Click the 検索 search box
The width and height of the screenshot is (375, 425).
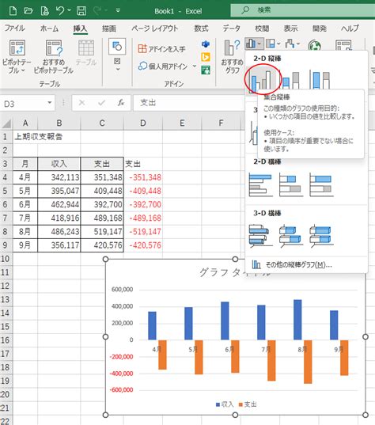click(x=303, y=10)
